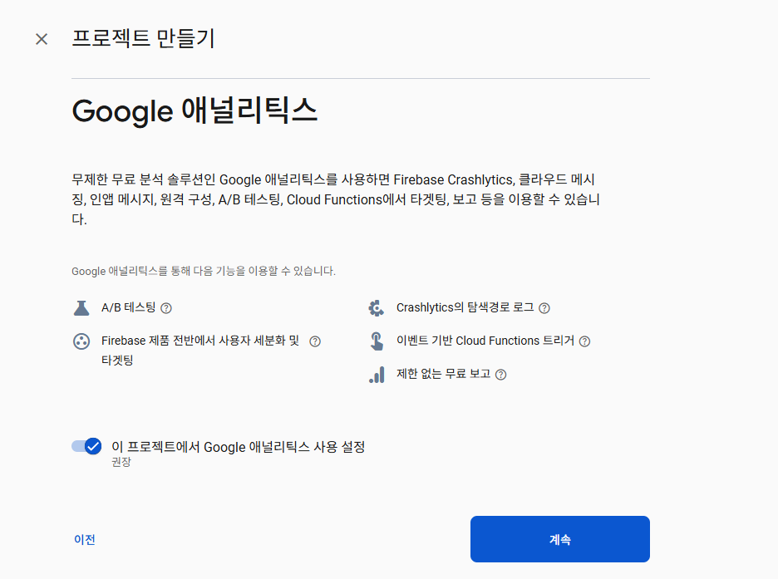Click the A/B 테스팅 flask icon
The image size is (778, 579).
[81, 308]
